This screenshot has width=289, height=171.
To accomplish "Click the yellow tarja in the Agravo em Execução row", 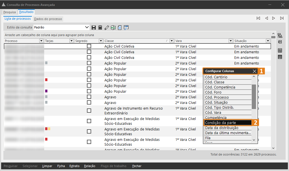I will (49, 129).
